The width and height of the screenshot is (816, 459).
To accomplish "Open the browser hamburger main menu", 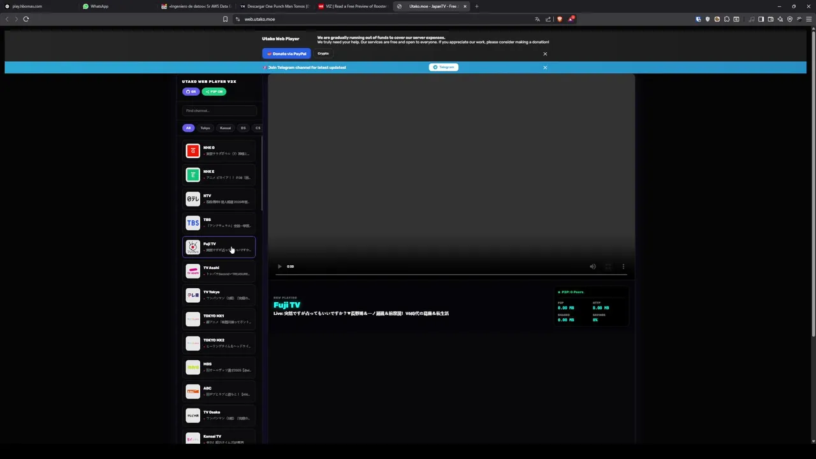I will (x=809, y=19).
